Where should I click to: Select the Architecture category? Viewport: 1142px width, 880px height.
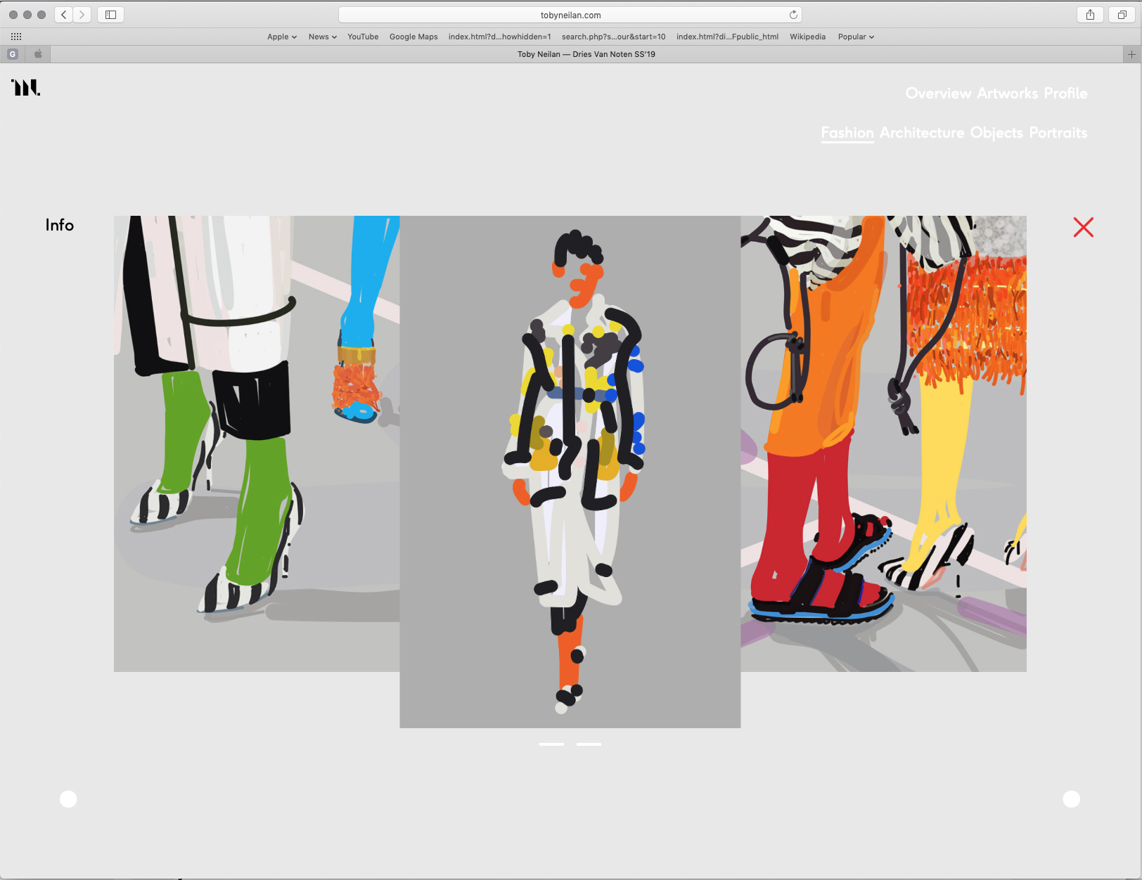921,133
